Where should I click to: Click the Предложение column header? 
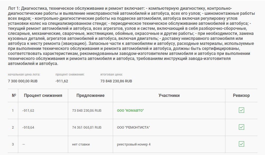click(90, 95)
